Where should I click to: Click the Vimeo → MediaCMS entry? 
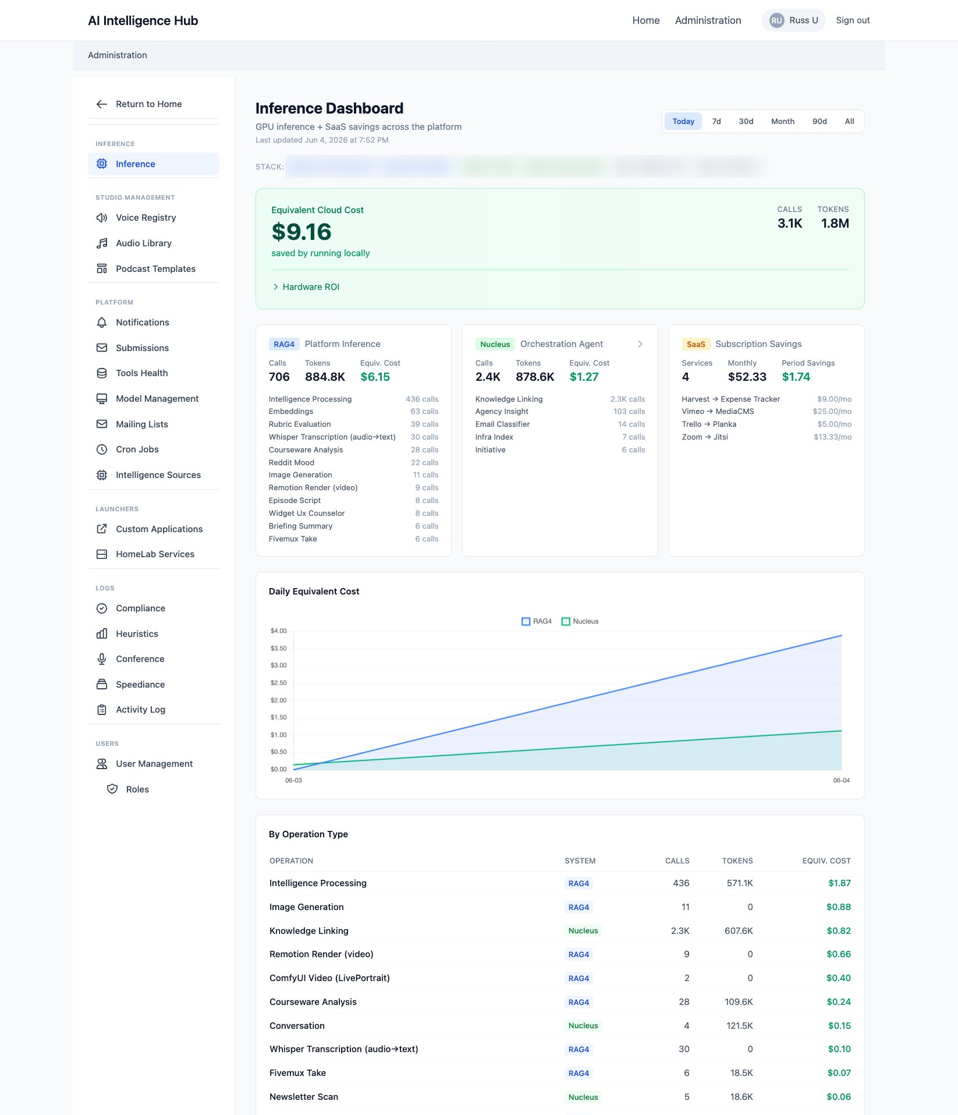(767, 412)
